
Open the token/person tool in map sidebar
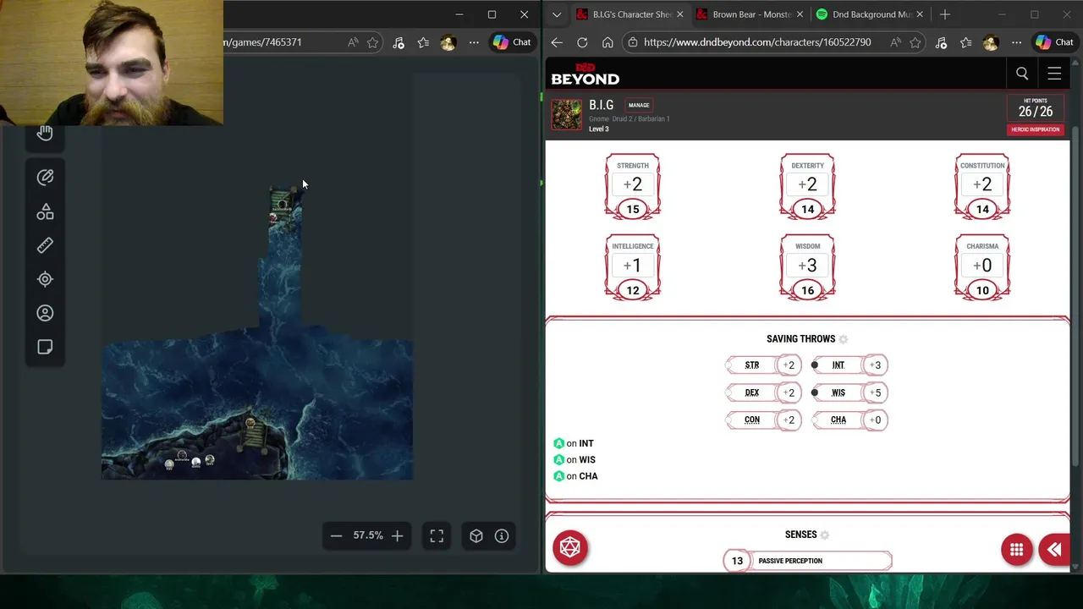point(45,313)
